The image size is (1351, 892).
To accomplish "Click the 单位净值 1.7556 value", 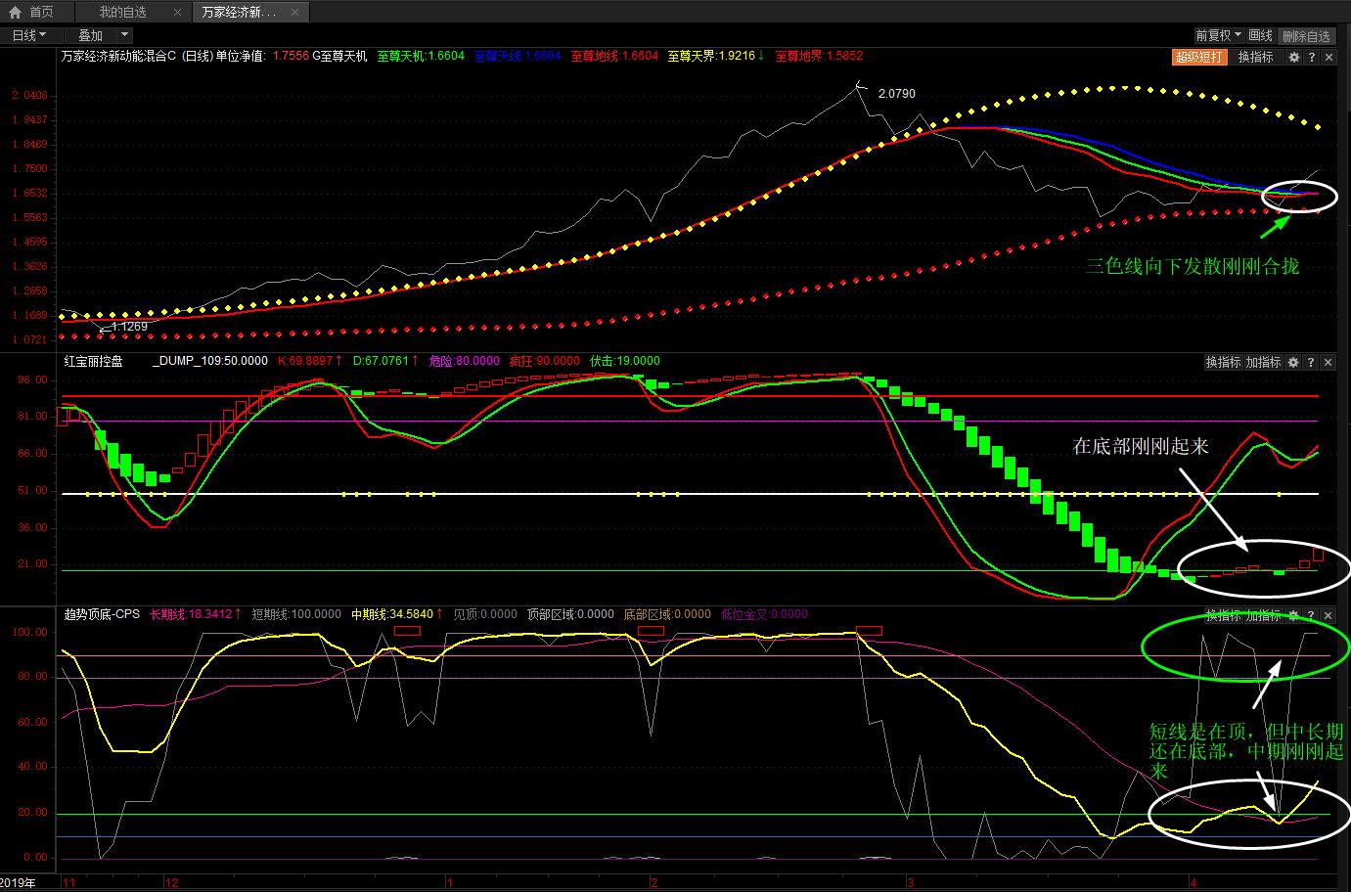I will 290,57.
